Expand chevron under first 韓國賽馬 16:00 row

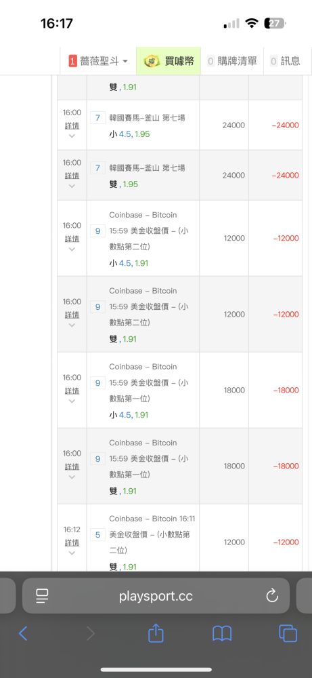(72, 136)
